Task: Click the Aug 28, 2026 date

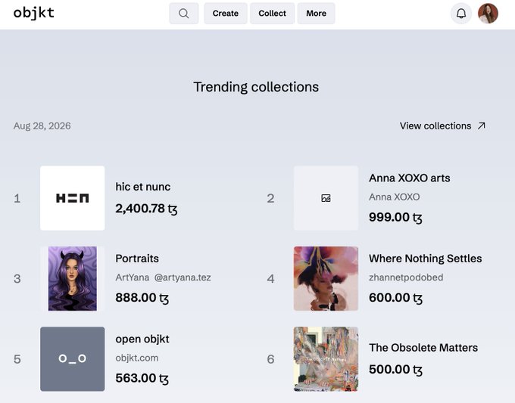Action: pyautogui.click(x=42, y=126)
